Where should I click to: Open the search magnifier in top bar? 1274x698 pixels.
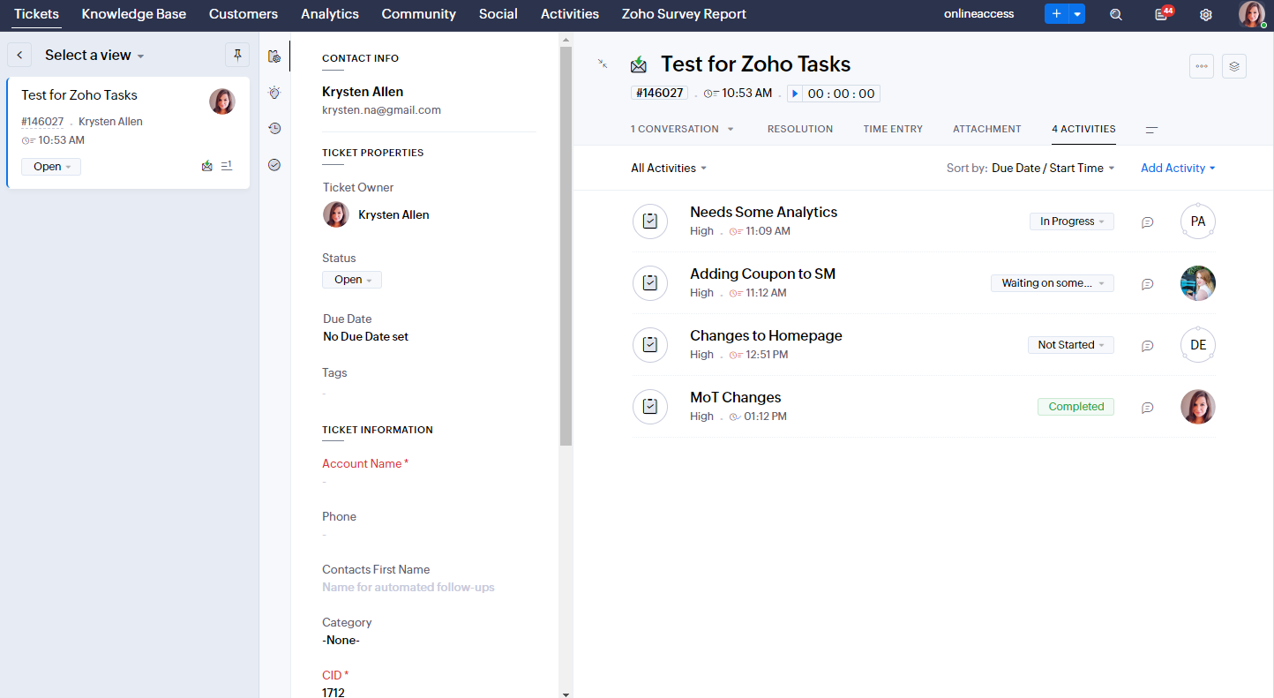(x=1116, y=14)
